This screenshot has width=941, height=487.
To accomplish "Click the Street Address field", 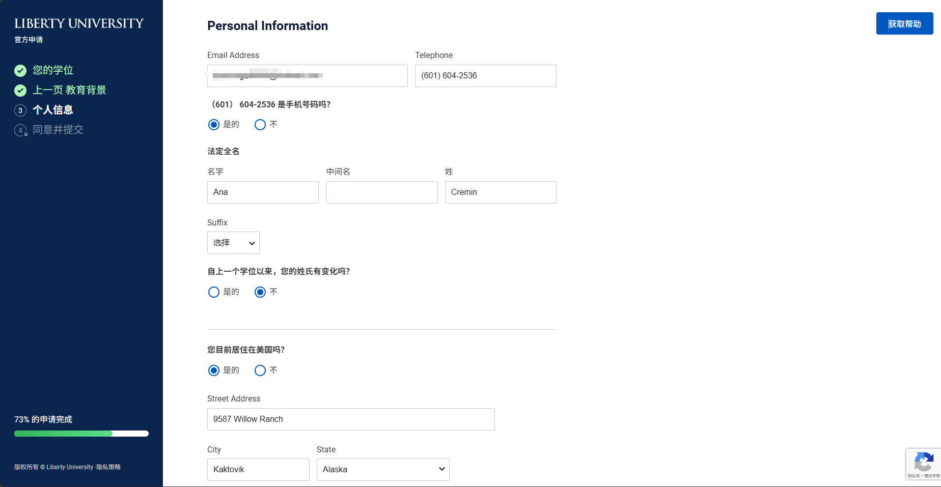I will point(351,419).
